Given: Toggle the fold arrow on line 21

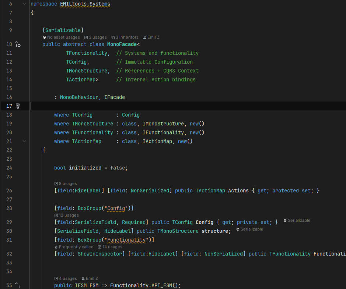Looking at the screenshot, I should tap(24, 141).
